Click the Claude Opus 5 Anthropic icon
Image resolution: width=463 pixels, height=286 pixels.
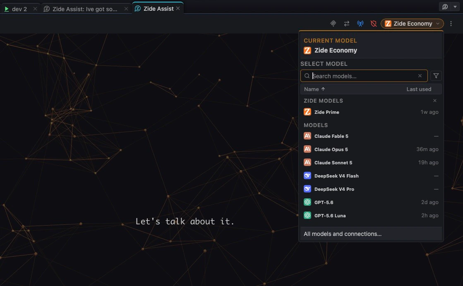307,149
